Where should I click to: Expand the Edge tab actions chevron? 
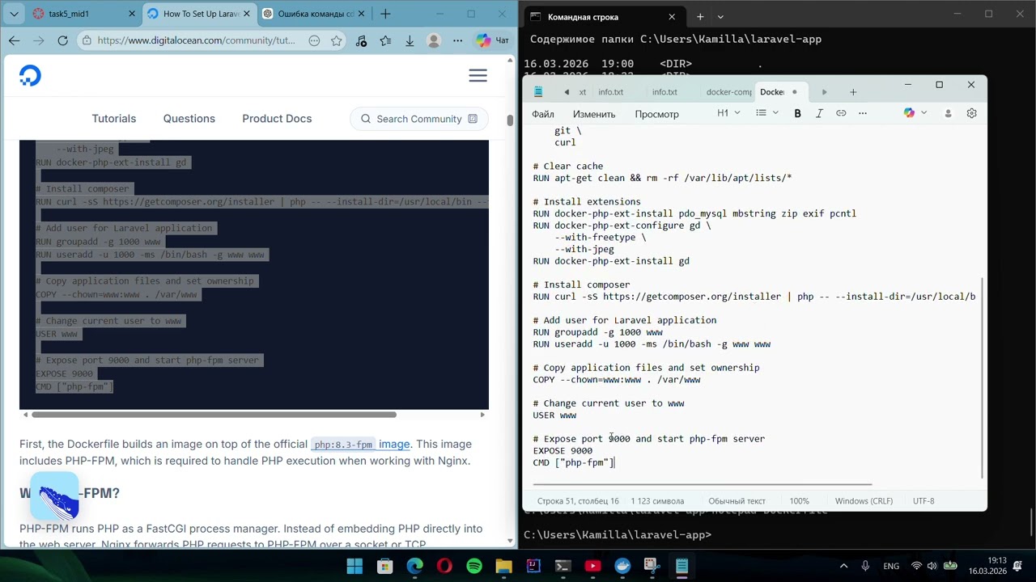pos(14,14)
